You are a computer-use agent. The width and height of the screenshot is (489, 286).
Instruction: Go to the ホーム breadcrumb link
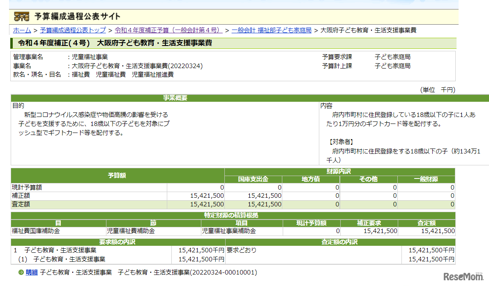22,30
